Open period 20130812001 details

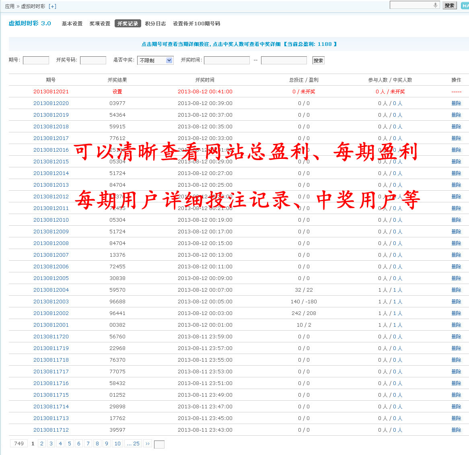(x=51, y=325)
